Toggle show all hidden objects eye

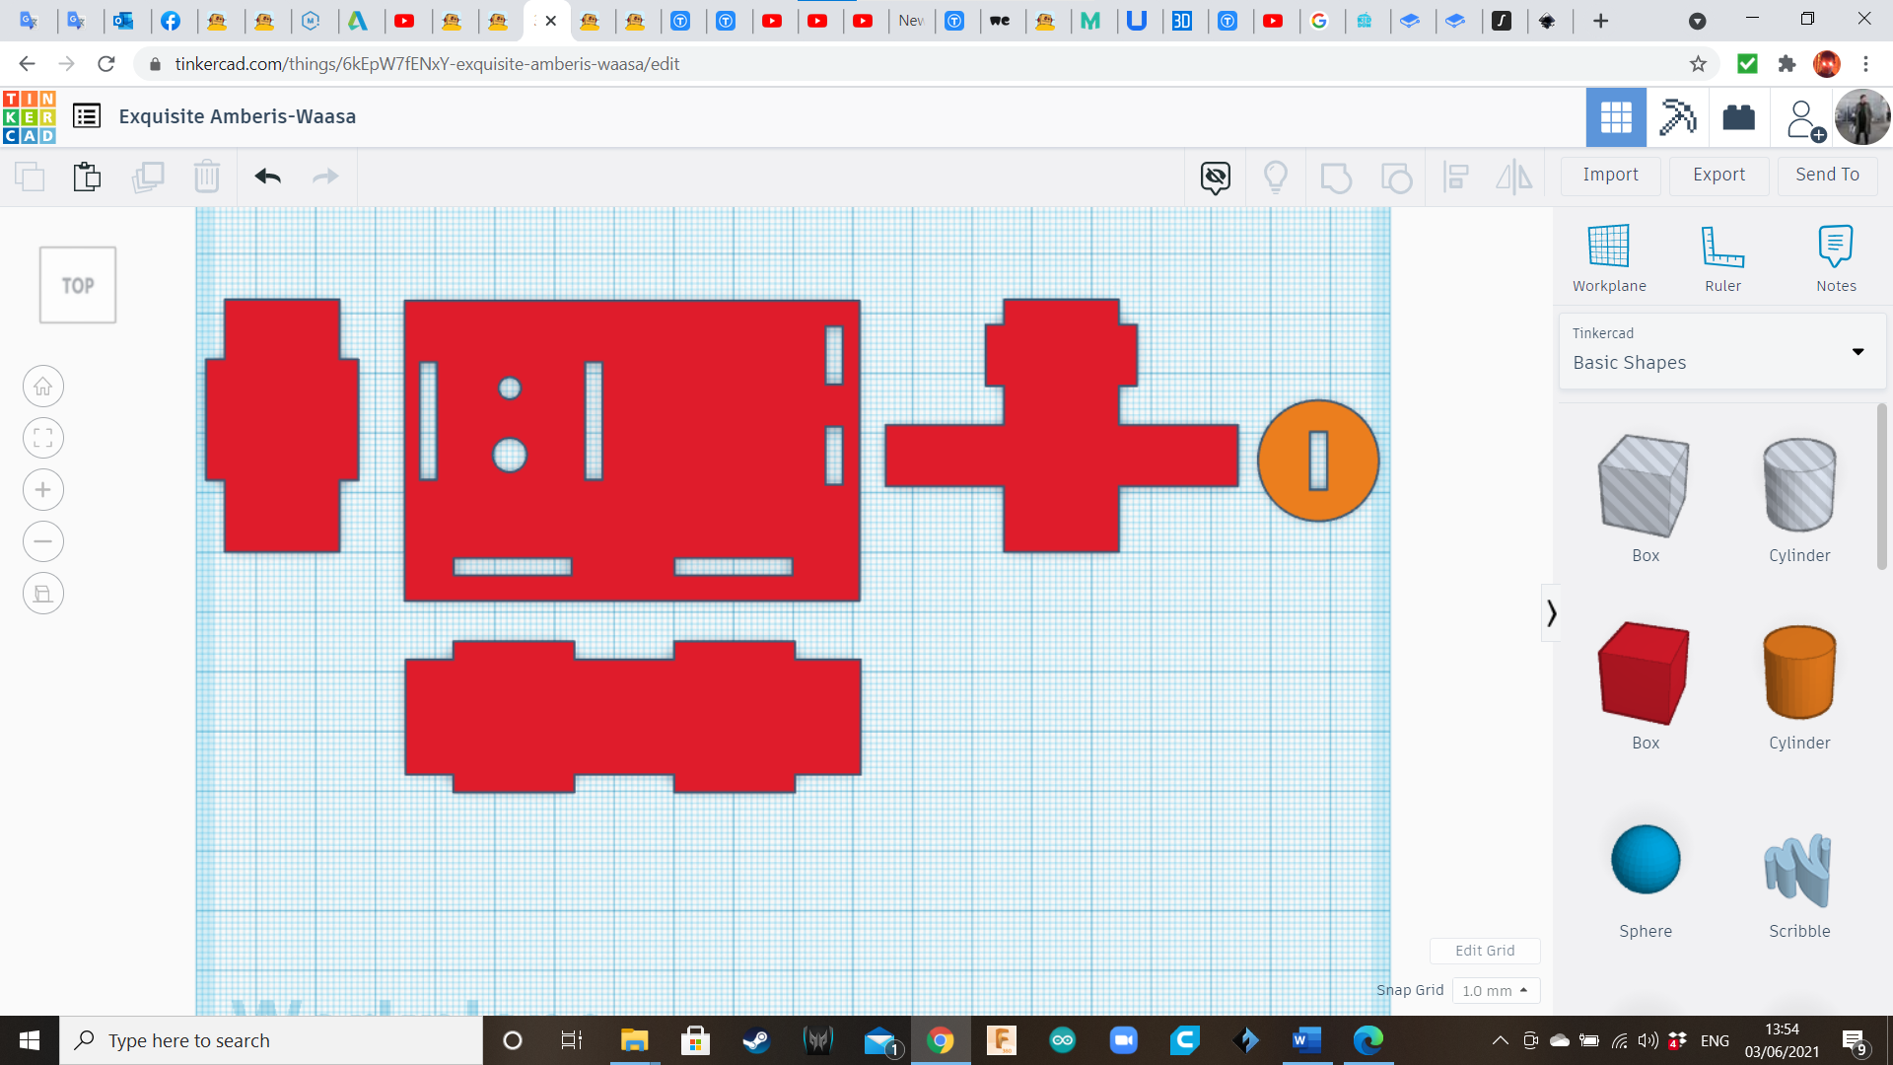1215,177
